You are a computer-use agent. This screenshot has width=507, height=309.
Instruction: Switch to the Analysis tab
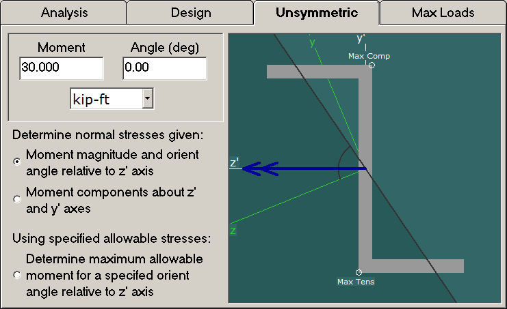[63, 12]
